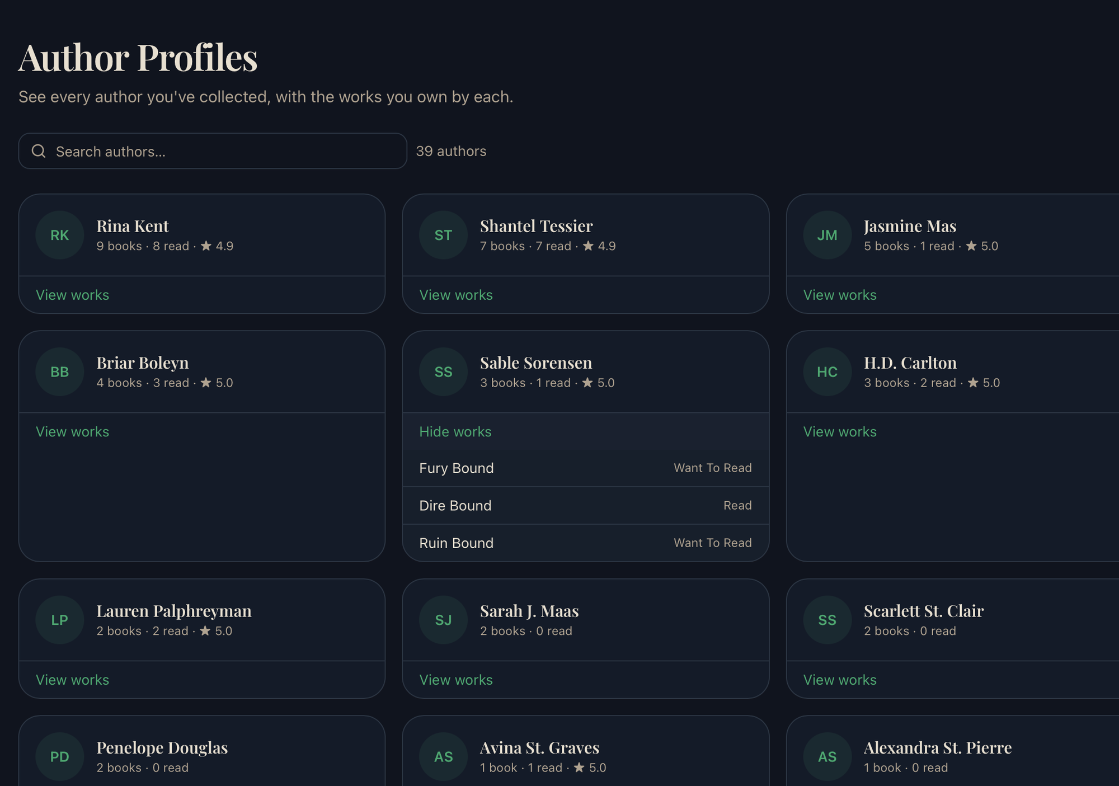The height and width of the screenshot is (786, 1119).
Task: Click the LP avatar for Lauren Palphreyman
Action: click(x=60, y=620)
